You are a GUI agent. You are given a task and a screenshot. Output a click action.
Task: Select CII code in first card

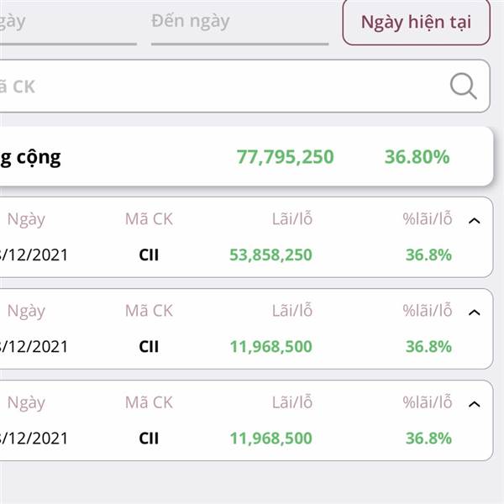pyautogui.click(x=149, y=255)
